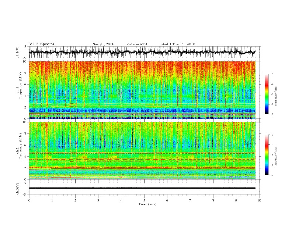Click the "-3" tick on ch.1 color bar

point(272,74)
